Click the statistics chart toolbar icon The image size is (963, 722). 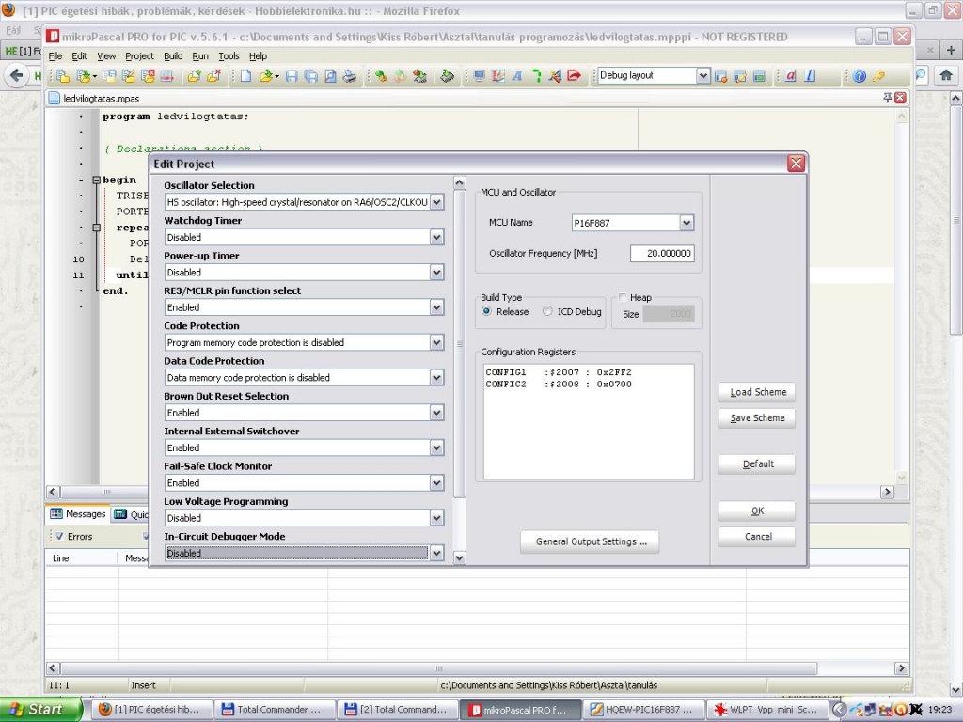(x=498, y=76)
